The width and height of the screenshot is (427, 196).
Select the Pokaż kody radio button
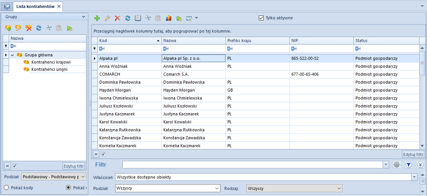[6, 187]
